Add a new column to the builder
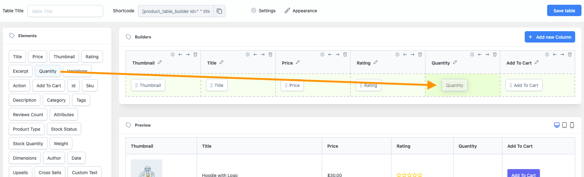Image resolution: width=584 pixels, height=177 pixels. pyautogui.click(x=550, y=37)
